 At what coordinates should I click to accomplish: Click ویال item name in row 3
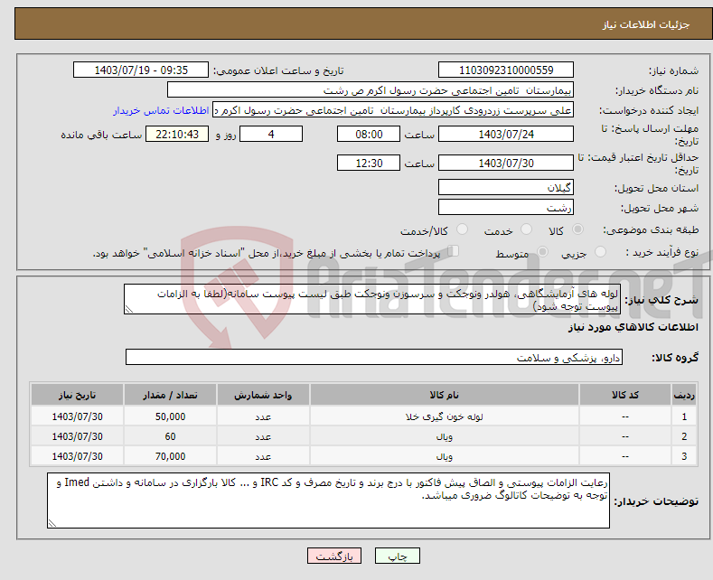[x=445, y=456]
